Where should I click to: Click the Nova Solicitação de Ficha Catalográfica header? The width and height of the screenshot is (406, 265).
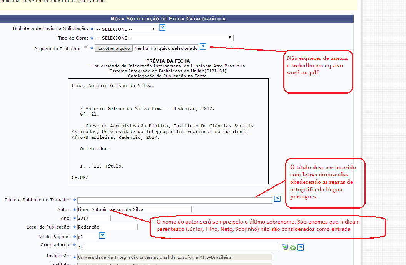coord(168,18)
